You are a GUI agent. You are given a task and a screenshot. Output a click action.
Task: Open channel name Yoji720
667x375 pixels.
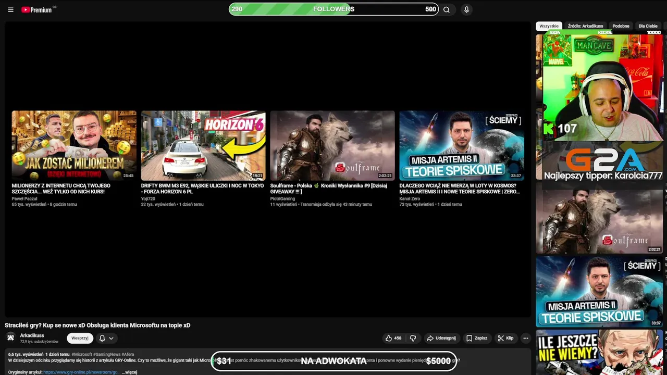tap(148, 198)
